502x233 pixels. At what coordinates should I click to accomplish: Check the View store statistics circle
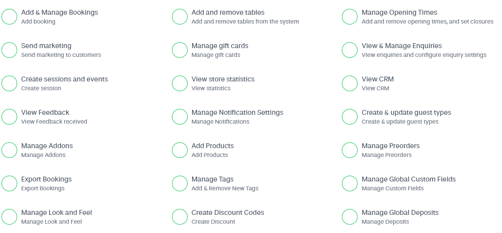point(180,83)
